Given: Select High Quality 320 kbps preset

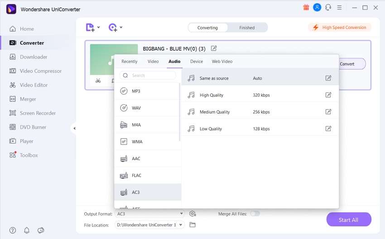Looking at the screenshot, I should pyautogui.click(x=260, y=95).
